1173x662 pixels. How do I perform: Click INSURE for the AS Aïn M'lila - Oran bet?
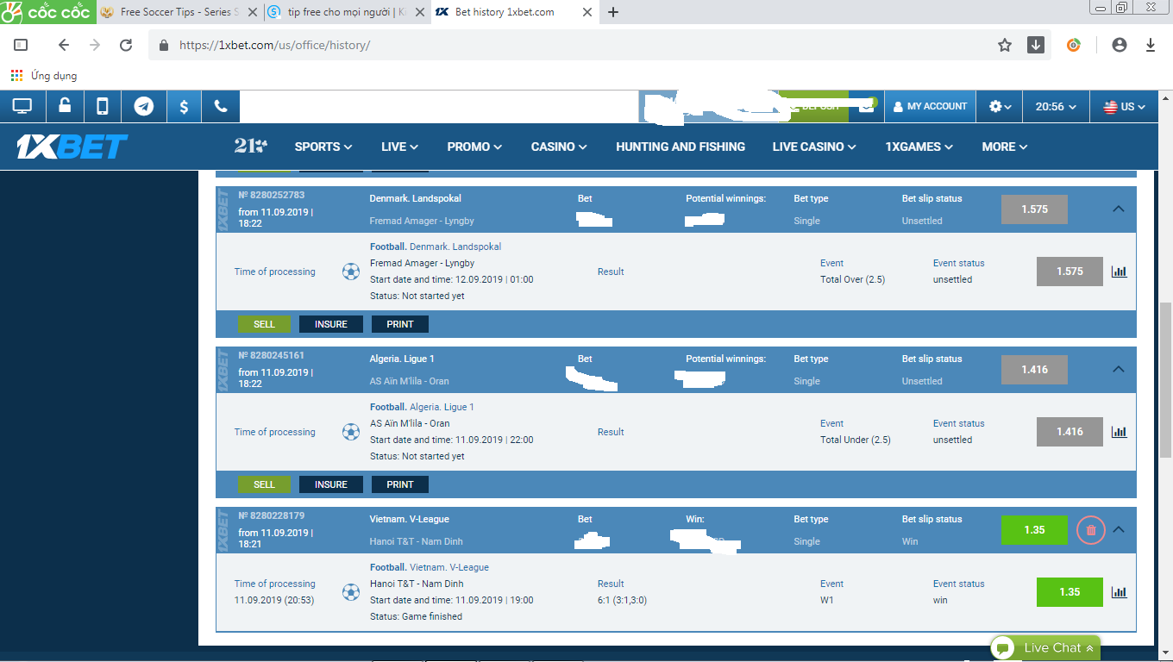pyautogui.click(x=331, y=484)
